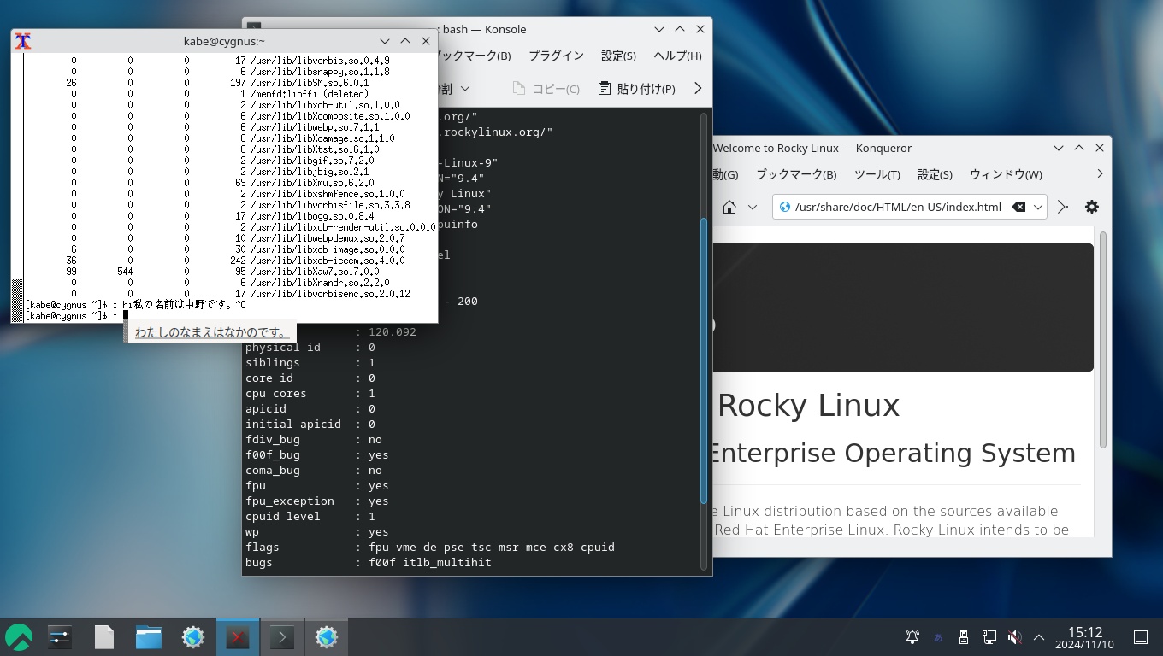Open the split view dropdown arrow in Konsole toolbar
1163x656 pixels.
465,89
